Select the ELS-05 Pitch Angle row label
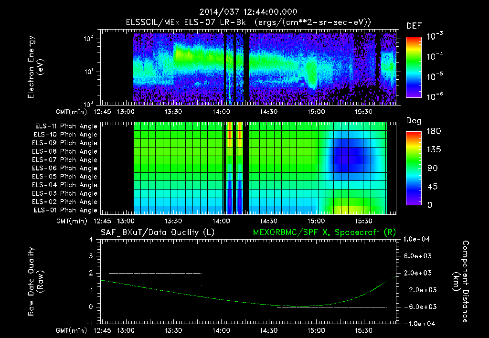 65,177
